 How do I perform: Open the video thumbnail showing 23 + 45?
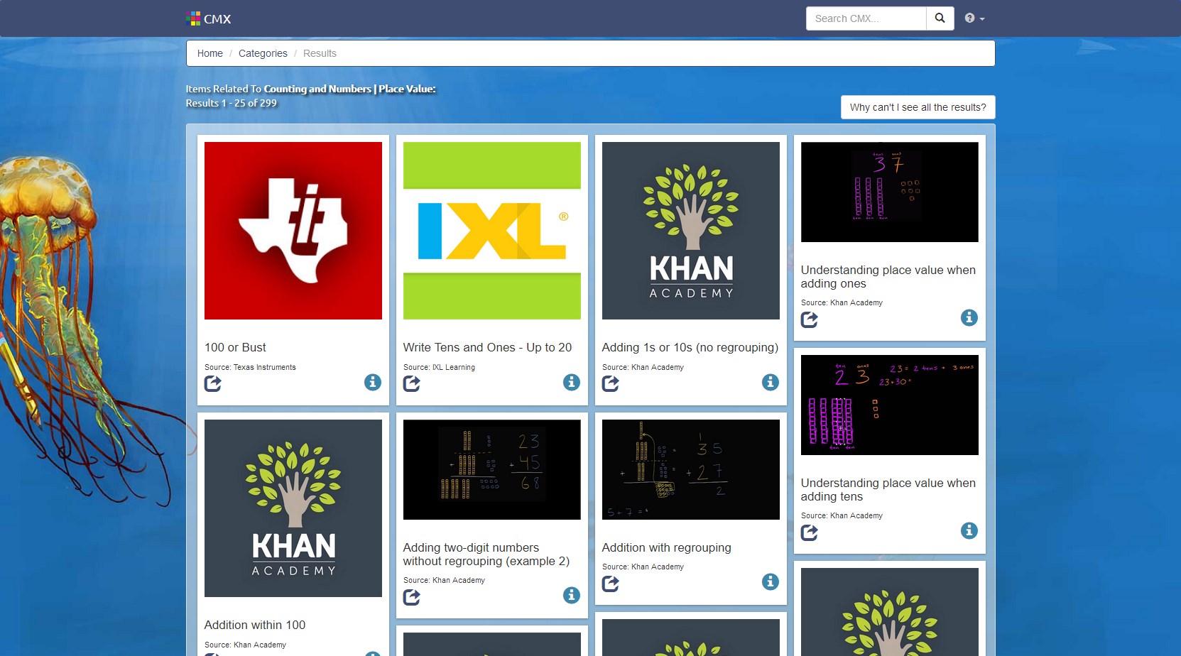(492, 469)
